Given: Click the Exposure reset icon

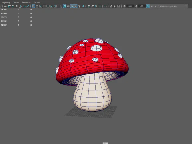Looking at the screenshot, I should (x=124, y=6).
